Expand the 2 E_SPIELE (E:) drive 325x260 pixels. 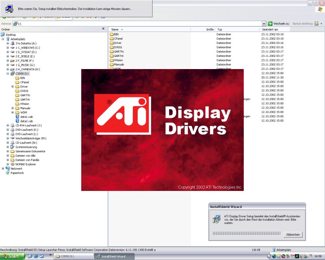coord(8,56)
